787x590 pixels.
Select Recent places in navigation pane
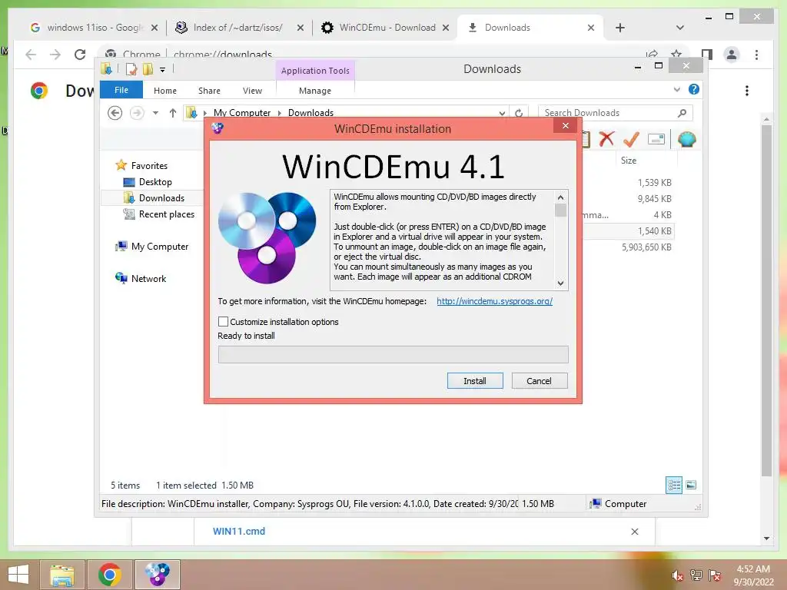167,214
